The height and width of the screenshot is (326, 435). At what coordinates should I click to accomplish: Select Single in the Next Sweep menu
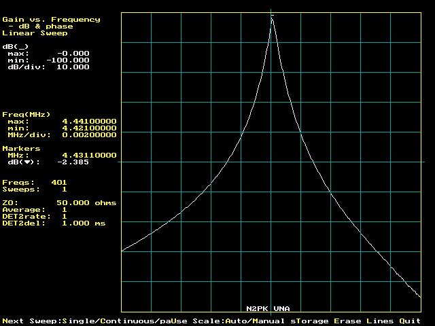click(x=77, y=321)
